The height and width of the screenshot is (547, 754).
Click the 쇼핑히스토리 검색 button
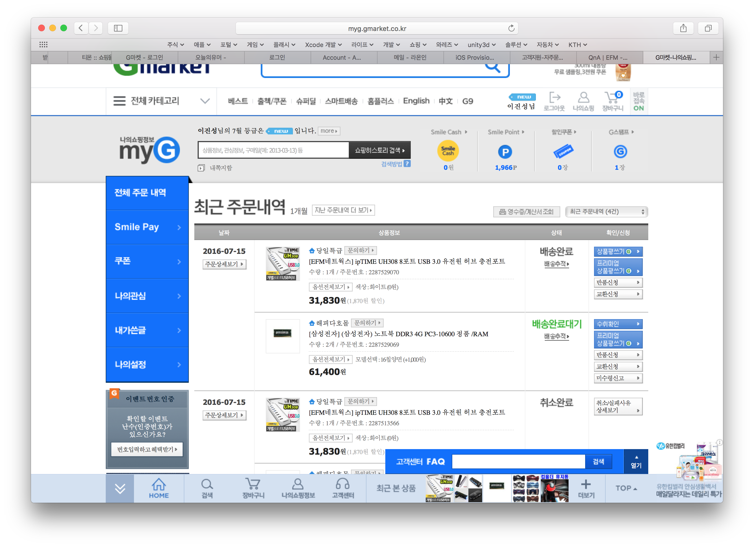click(x=379, y=150)
